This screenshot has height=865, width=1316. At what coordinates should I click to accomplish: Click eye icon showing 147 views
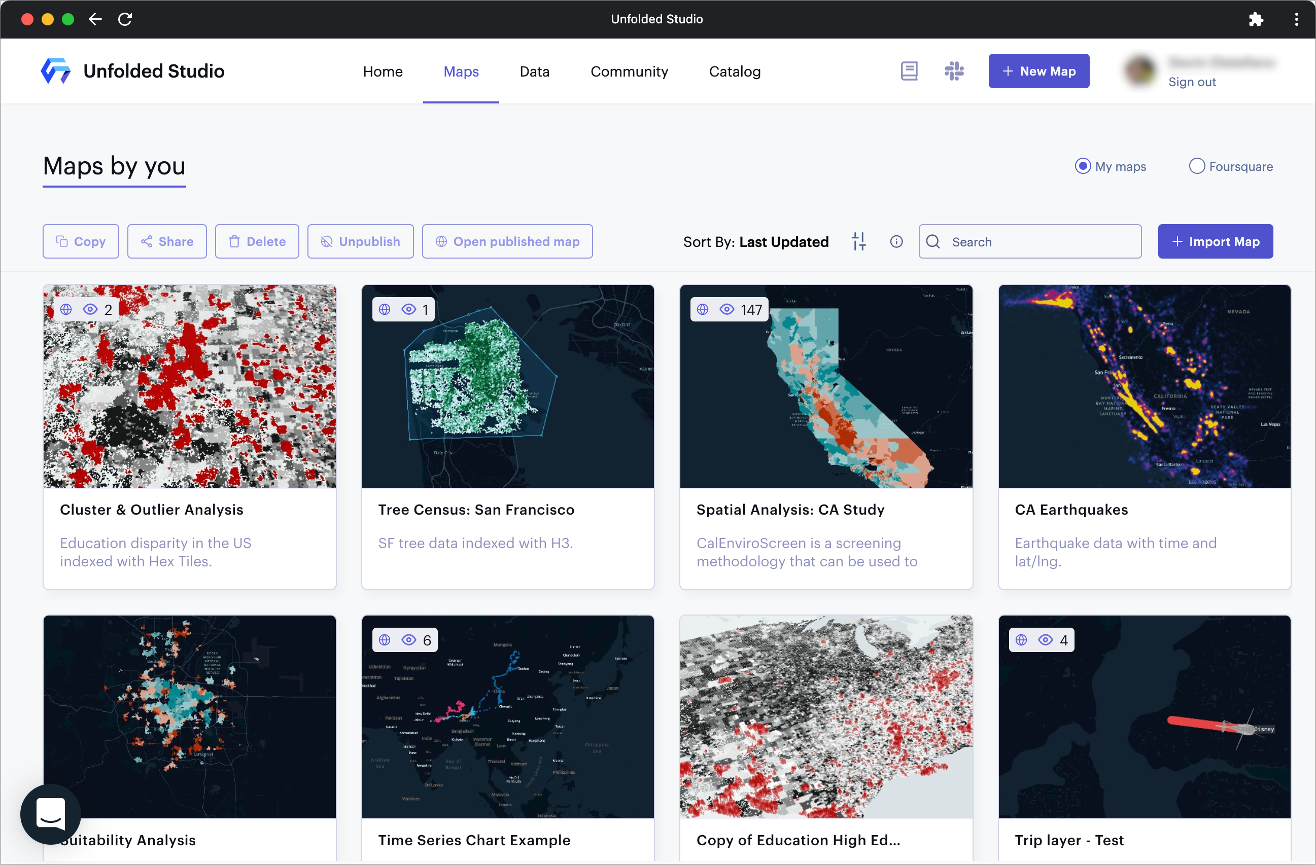[726, 309]
